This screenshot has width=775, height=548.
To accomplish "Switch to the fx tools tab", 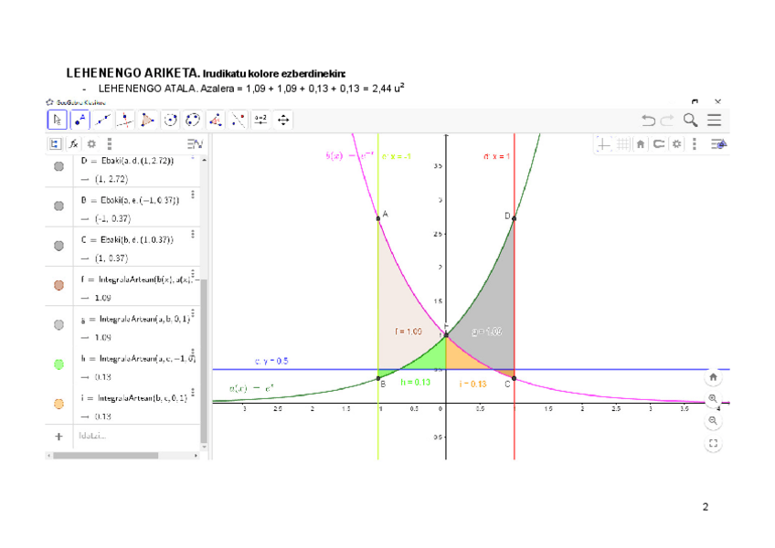I will (74, 143).
